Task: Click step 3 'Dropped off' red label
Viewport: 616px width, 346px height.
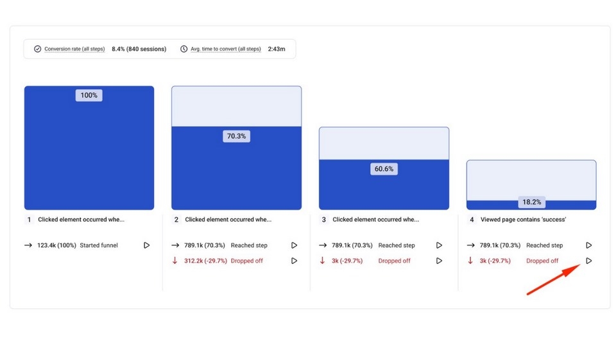Action: point(394,261)
